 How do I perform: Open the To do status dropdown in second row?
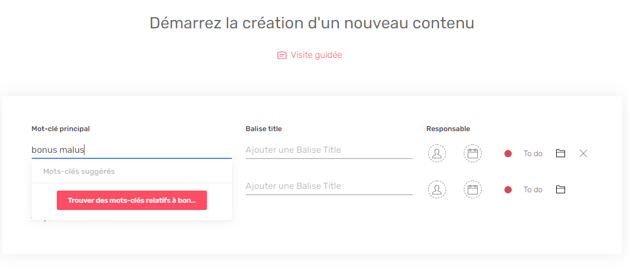[x=533, y=189]
